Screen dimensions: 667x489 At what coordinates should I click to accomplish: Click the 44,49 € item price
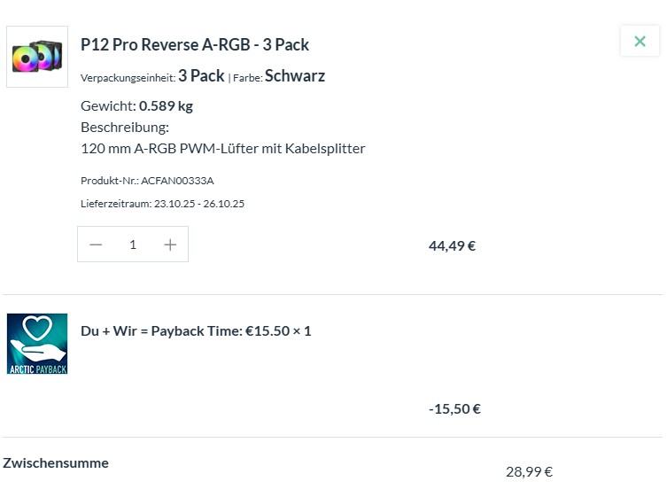click(x=452, y=245)
